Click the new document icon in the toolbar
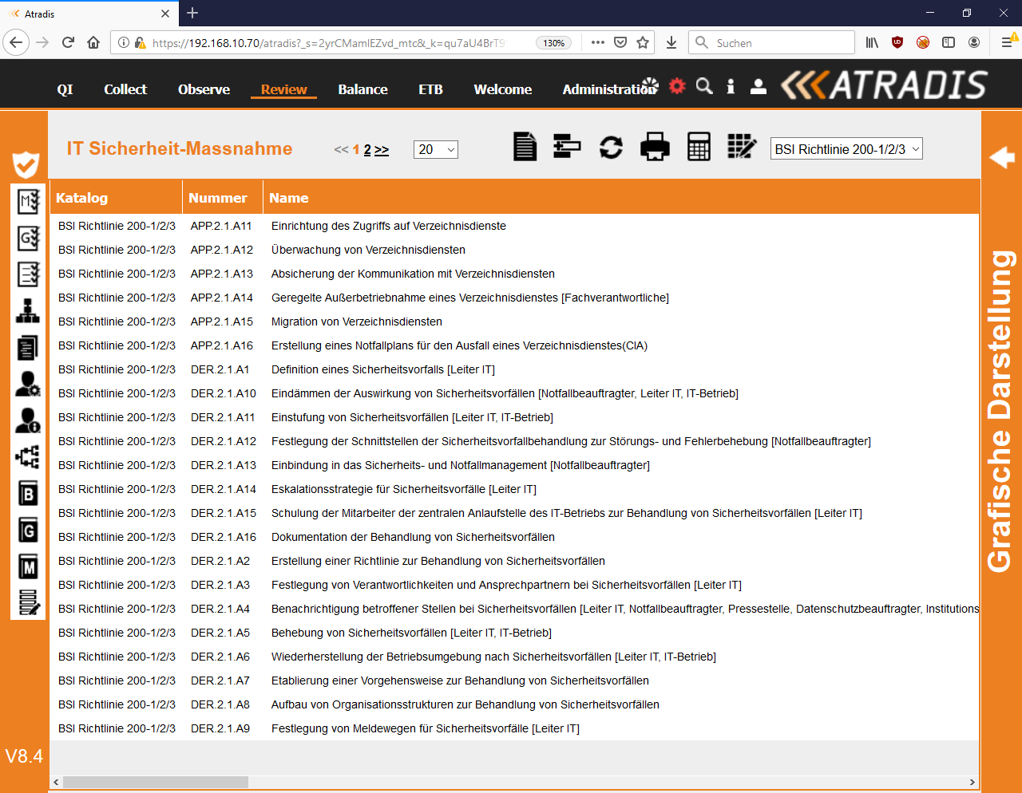Viewport: 1022px width, 793px height. [525, 148]
